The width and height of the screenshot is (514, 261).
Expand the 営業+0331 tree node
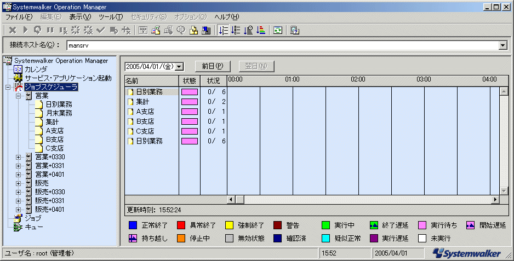pos(19,166)
